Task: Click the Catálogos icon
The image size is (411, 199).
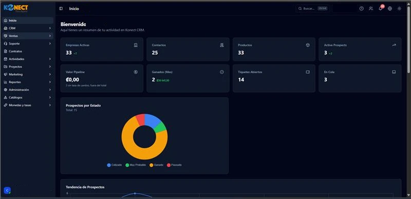Action: [x=6, y=97]
